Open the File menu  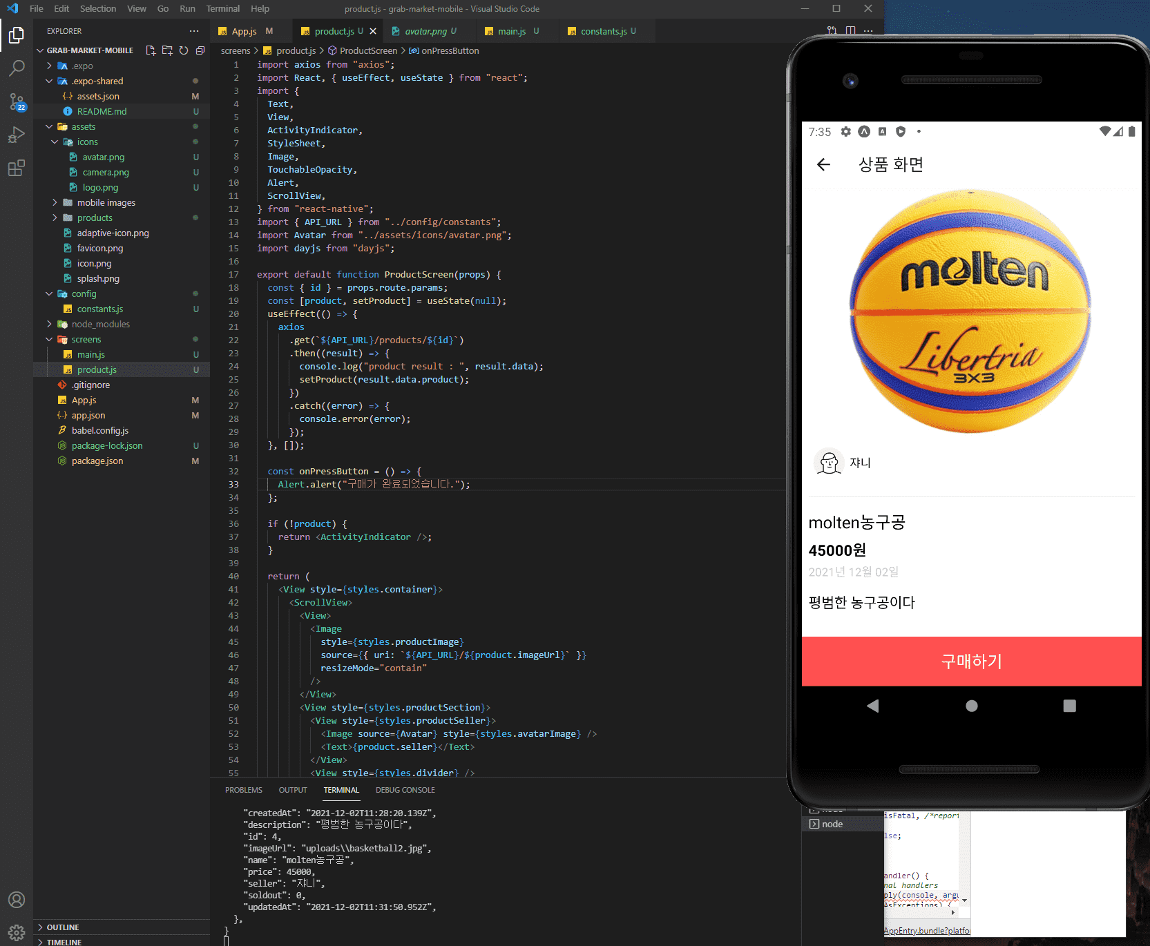[x=37, y=8]
